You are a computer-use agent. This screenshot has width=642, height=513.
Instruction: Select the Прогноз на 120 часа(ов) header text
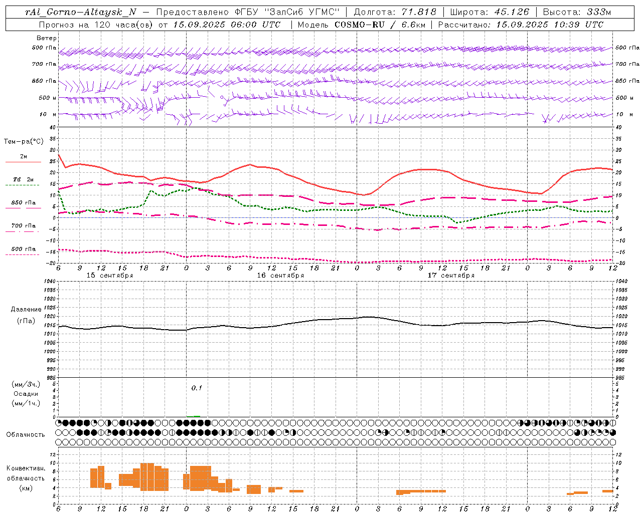point(96,25)
